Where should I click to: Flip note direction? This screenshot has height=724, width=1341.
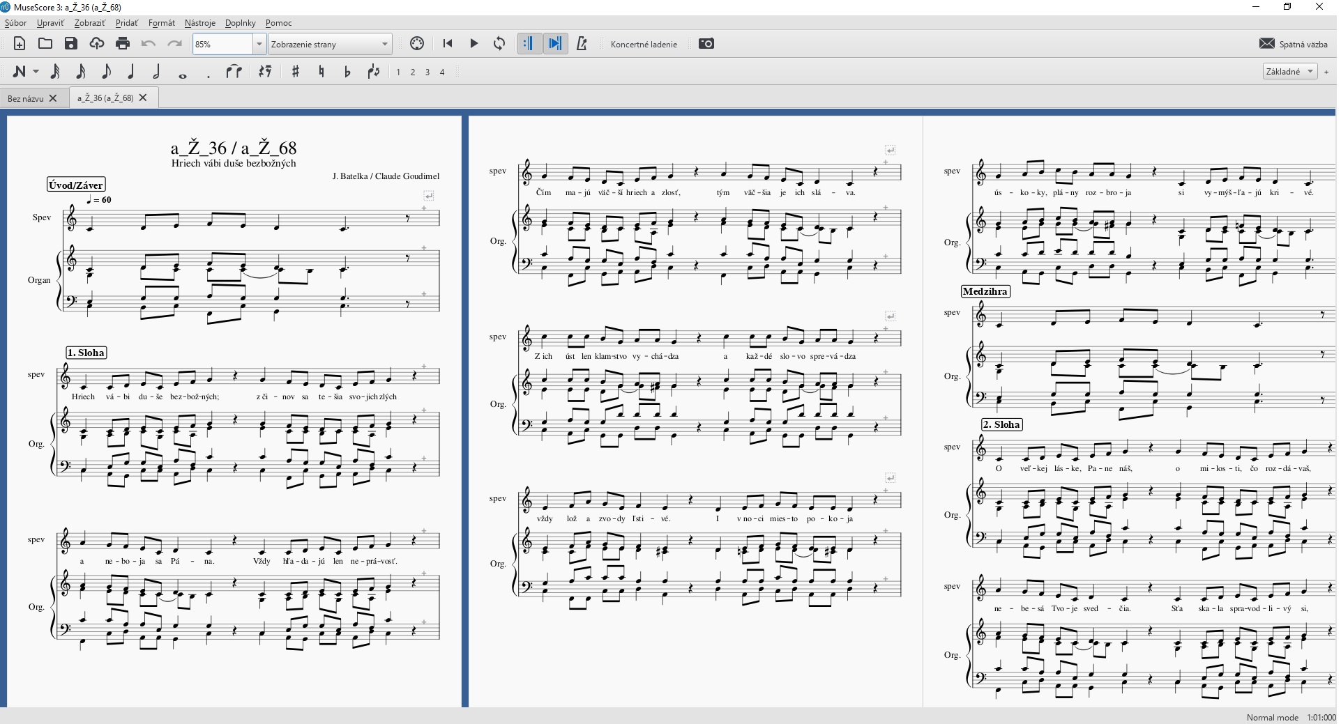(x=374, y=72)
